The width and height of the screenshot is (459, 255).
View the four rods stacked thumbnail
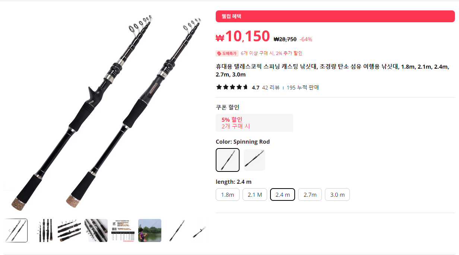pos(69,231)
